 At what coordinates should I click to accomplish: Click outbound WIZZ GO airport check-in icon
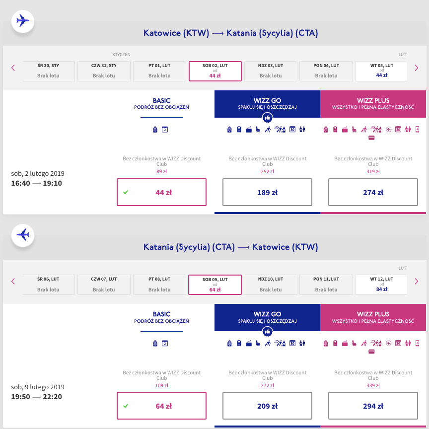click(x=280, y=130)
